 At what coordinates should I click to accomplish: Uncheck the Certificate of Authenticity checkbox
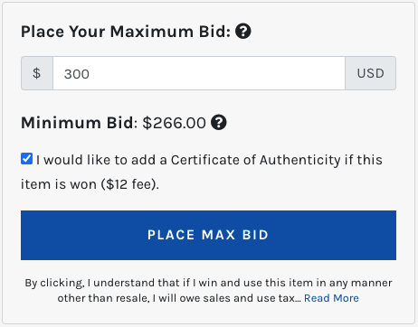(x=27, y=159)
